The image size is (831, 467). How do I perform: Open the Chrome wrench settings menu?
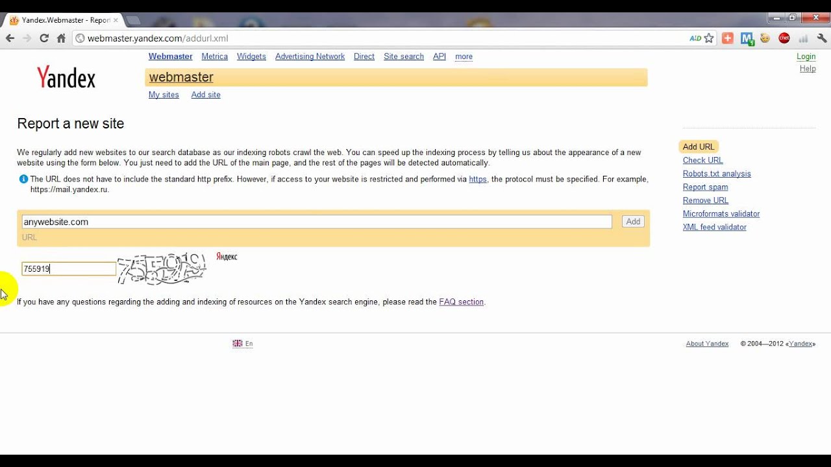click(x=821, y=38)
